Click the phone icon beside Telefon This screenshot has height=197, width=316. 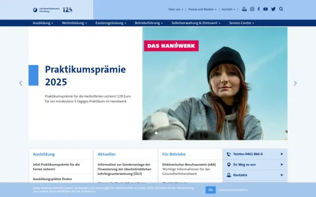[x=229, y=154]
